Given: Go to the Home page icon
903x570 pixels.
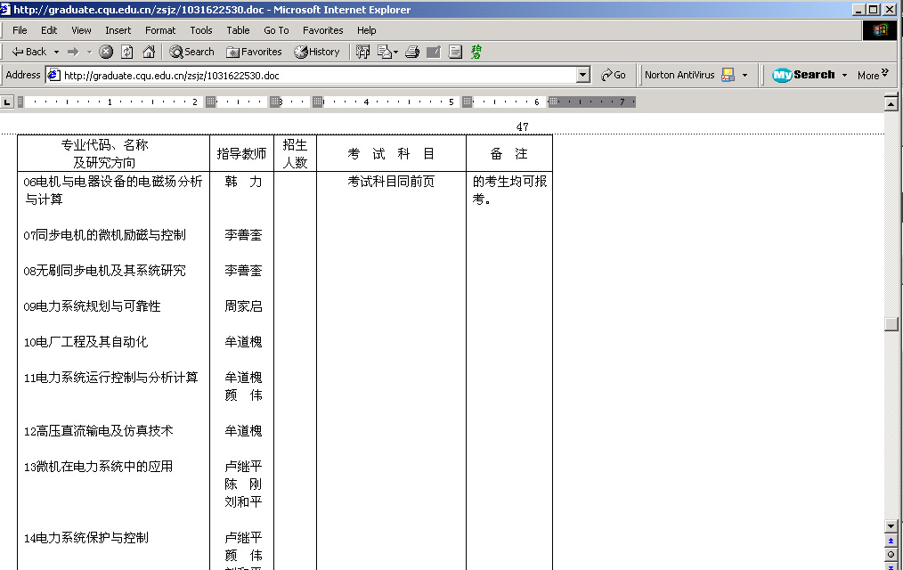Looking at the screenshot, I should 149,52.
